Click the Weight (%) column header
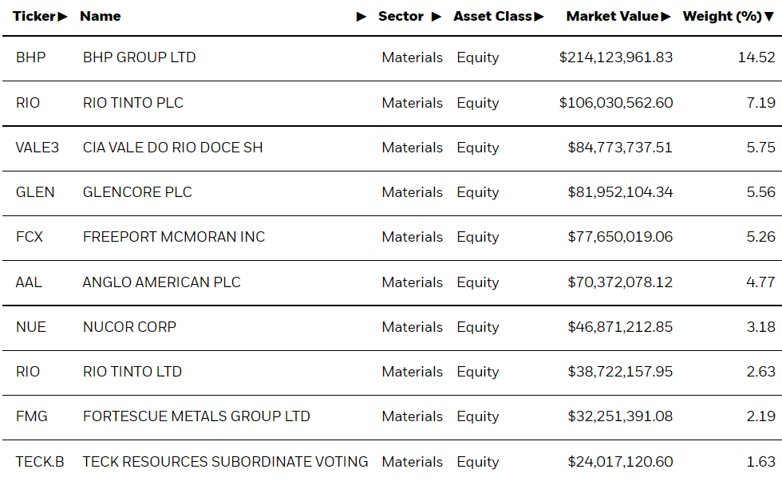 pyautogui.click(x=722, y=17)
